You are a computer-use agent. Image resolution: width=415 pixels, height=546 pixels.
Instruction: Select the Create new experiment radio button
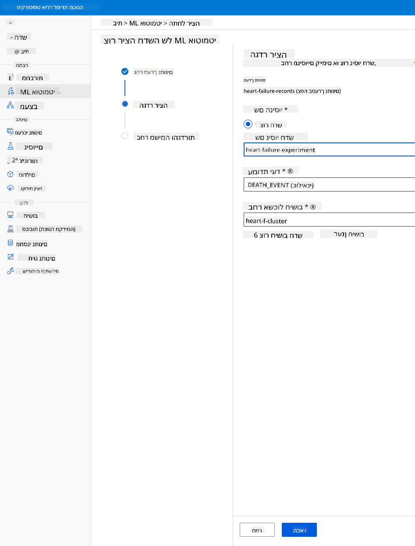pos(248,124)
